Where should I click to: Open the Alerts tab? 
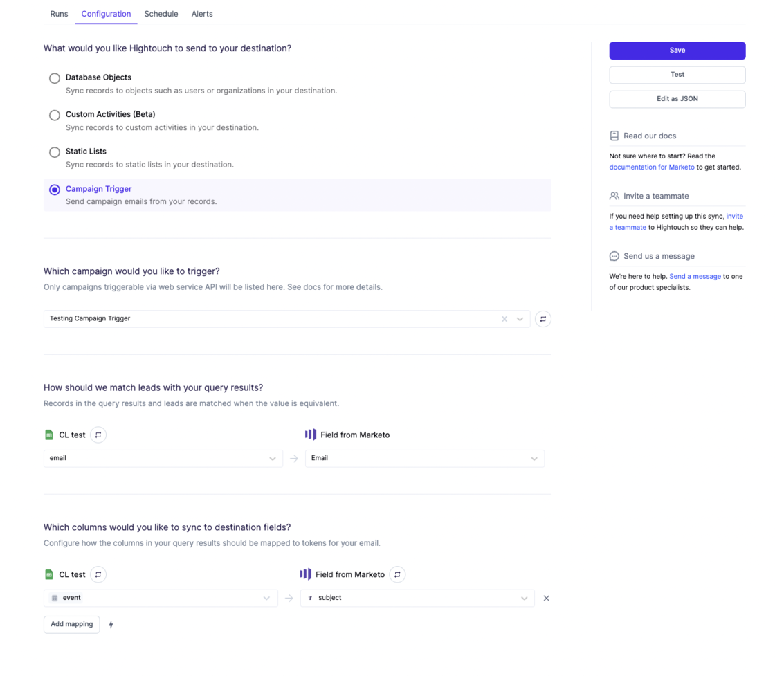pyautogui.click(x=201, y=14)
